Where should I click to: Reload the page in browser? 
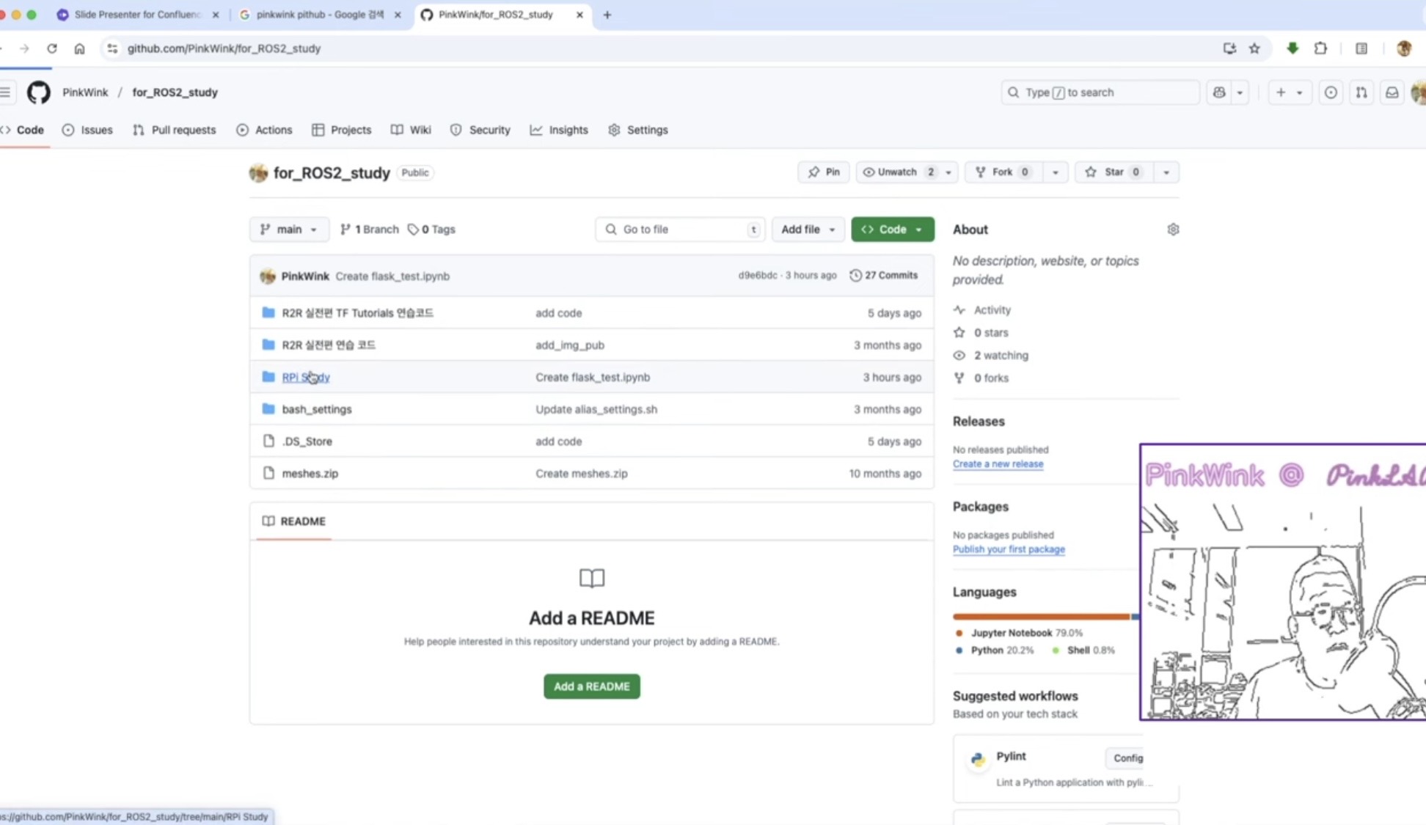pyautogui.click(x=51, y=48)
